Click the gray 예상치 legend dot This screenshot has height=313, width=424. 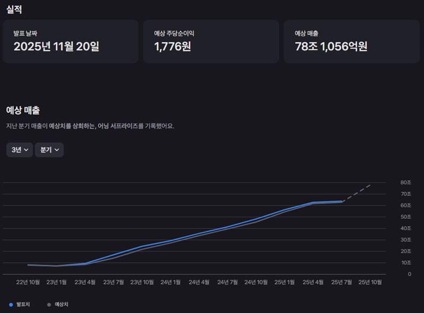point(49,305)
